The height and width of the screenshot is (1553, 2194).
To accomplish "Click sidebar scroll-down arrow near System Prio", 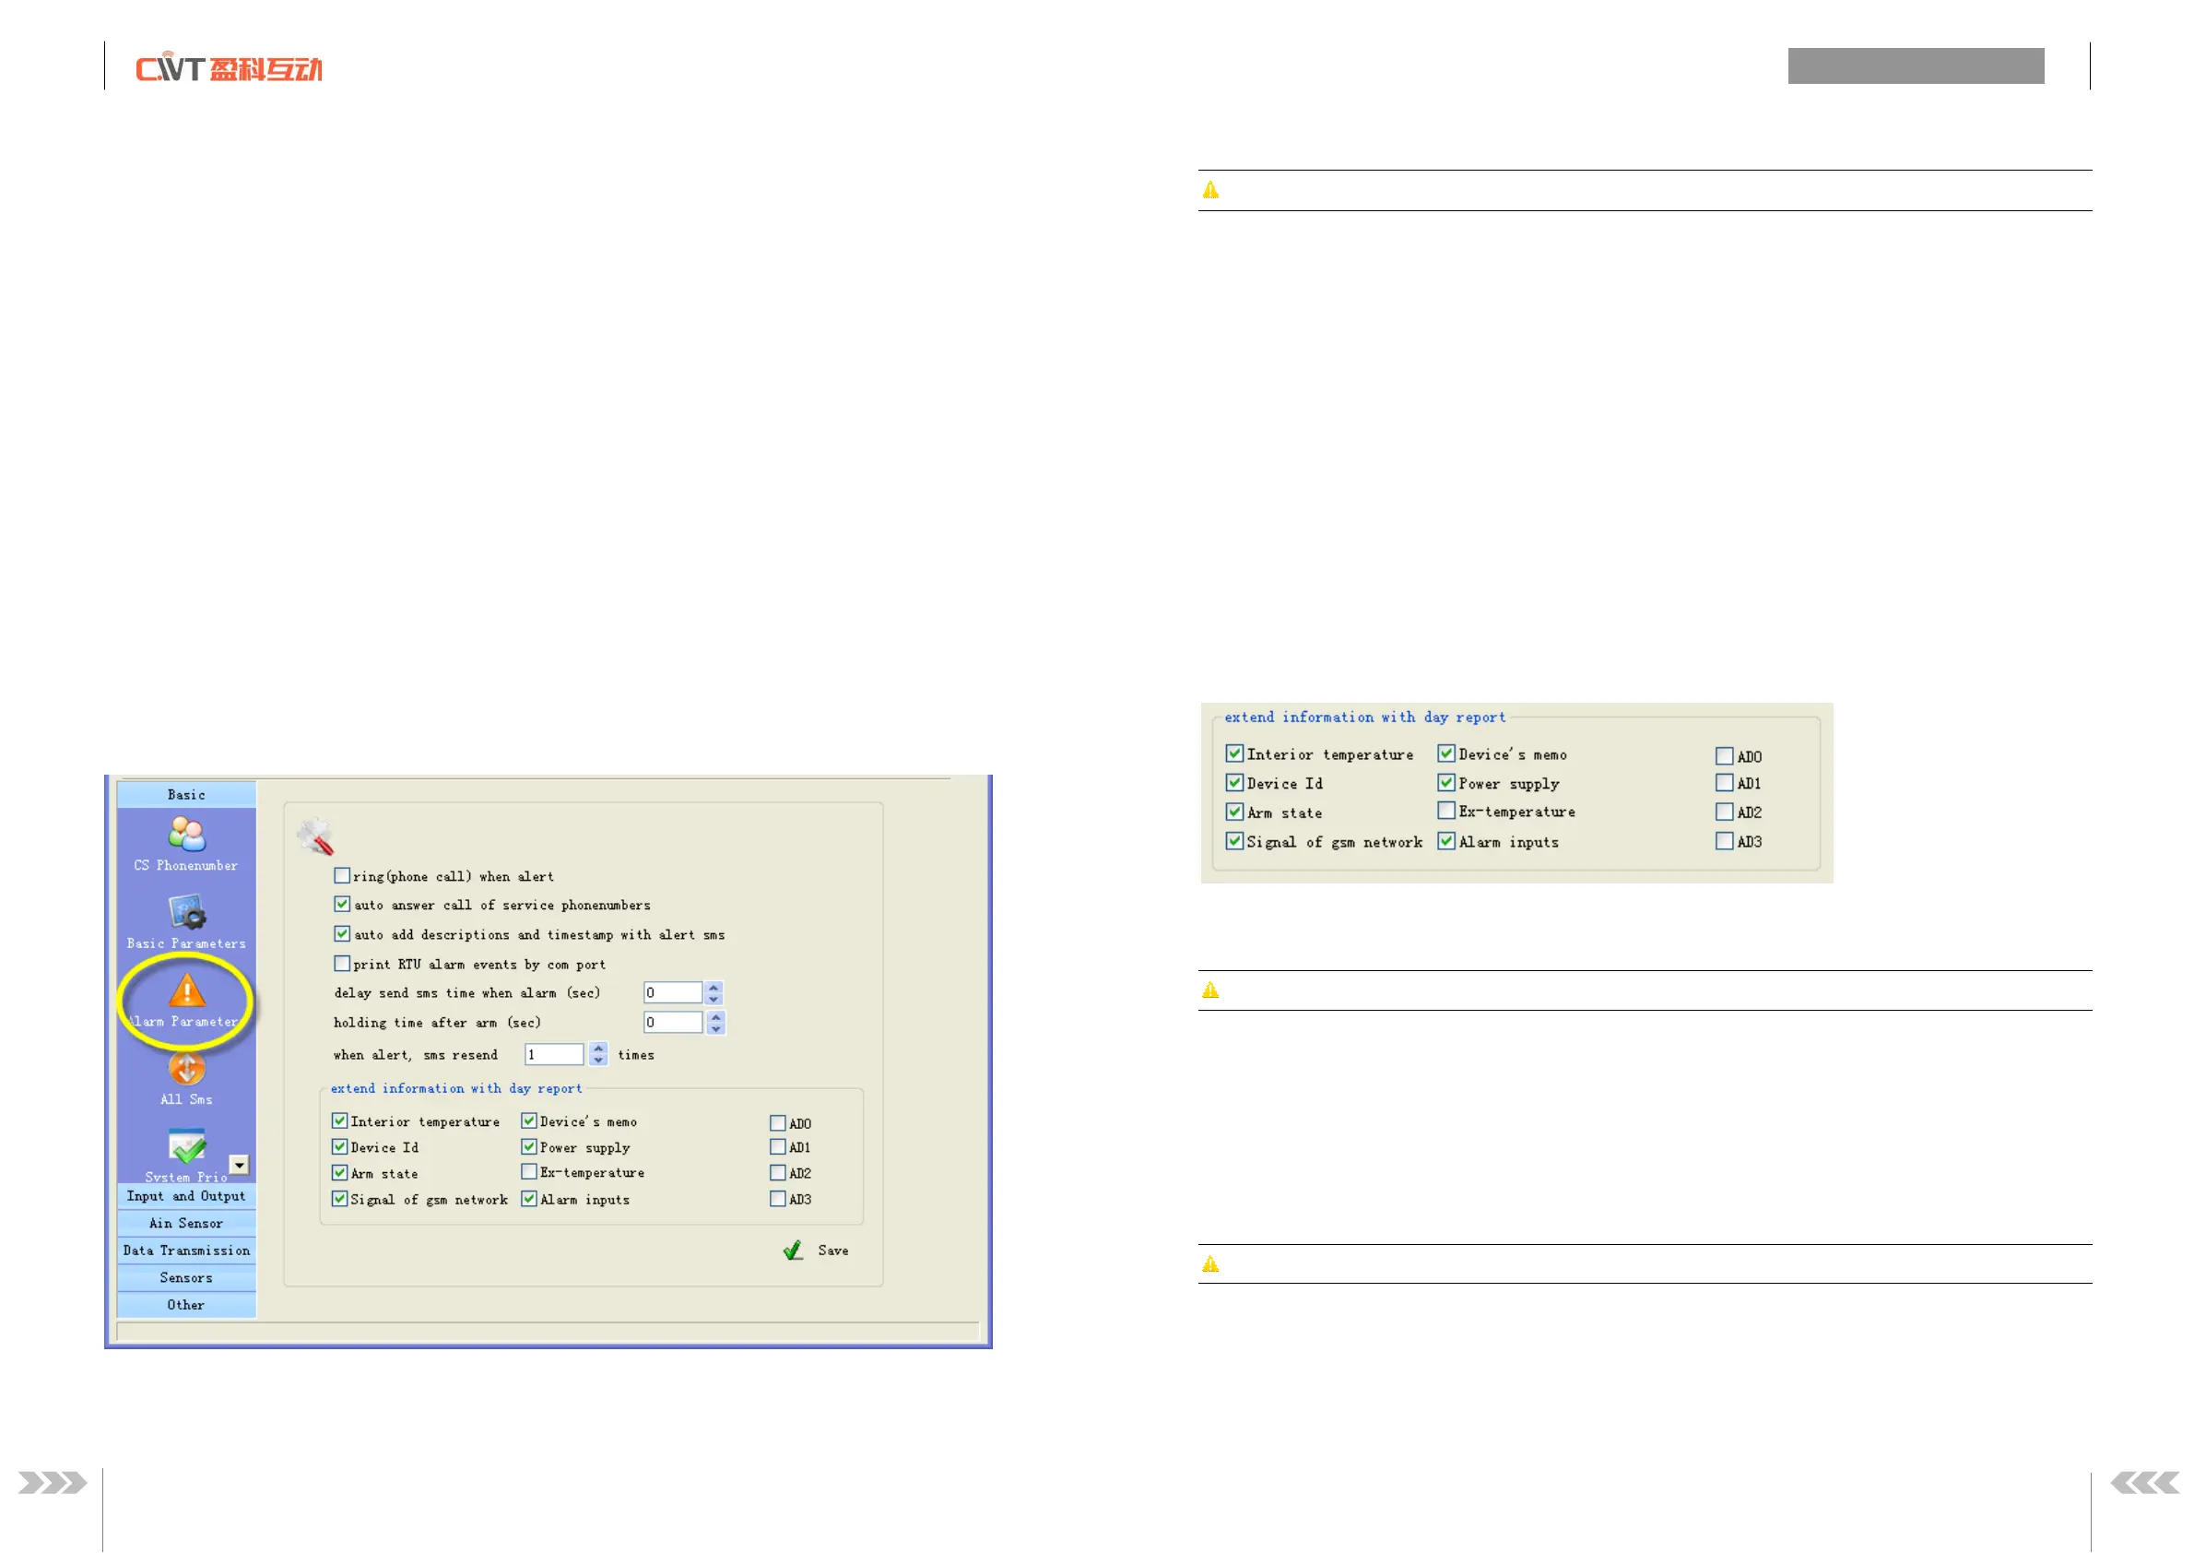I will pos(240,1165).
